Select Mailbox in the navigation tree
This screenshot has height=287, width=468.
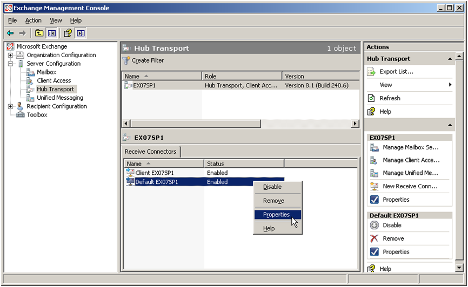pos(46,72)
